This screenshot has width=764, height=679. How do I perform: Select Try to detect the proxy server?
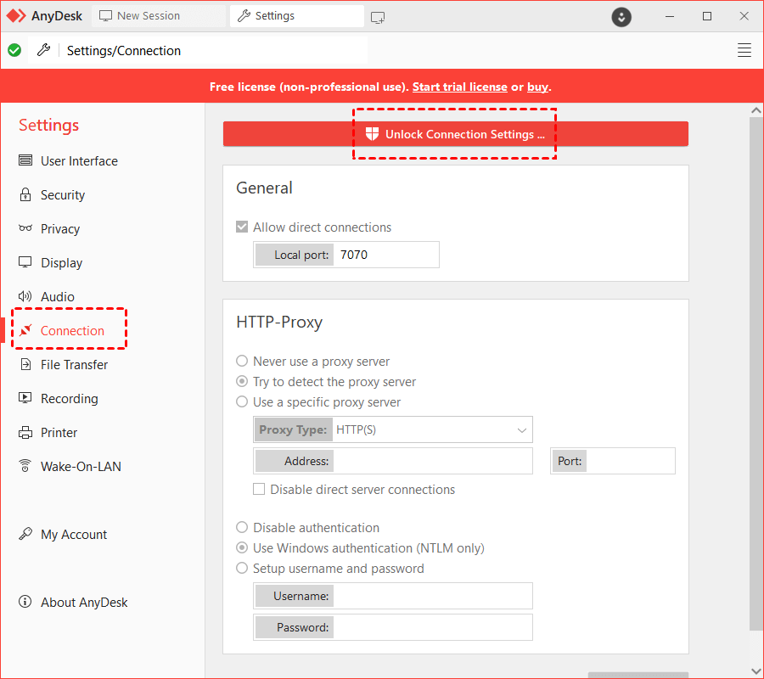click(x=242, y=381)
